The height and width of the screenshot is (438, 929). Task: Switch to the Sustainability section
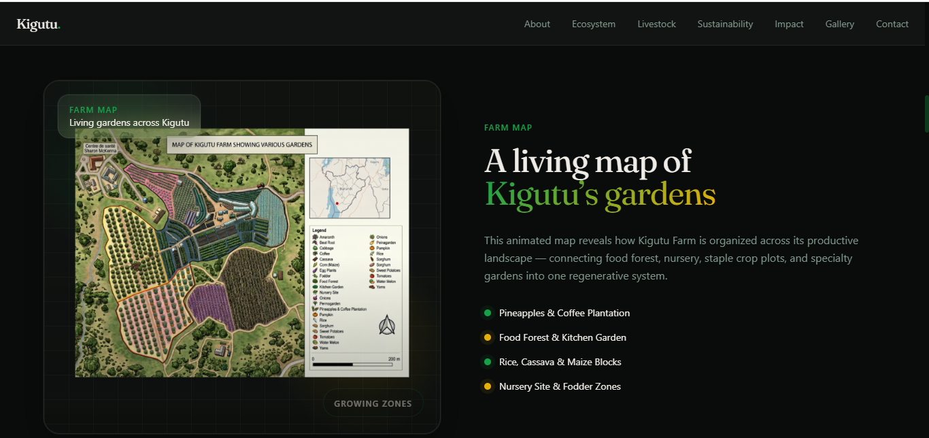tap(725, 24)
